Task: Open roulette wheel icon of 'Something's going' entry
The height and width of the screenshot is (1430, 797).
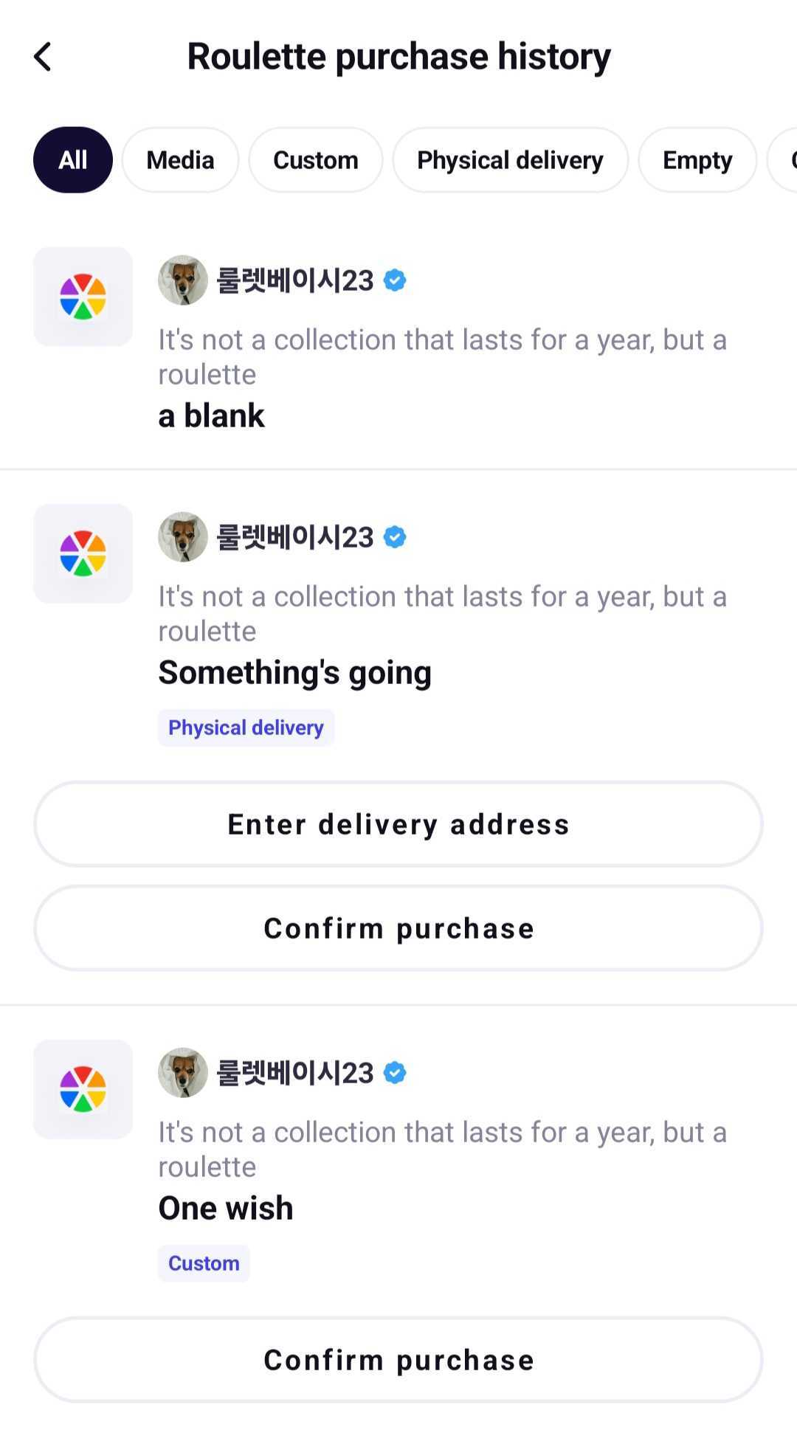Action: (83, 553)
